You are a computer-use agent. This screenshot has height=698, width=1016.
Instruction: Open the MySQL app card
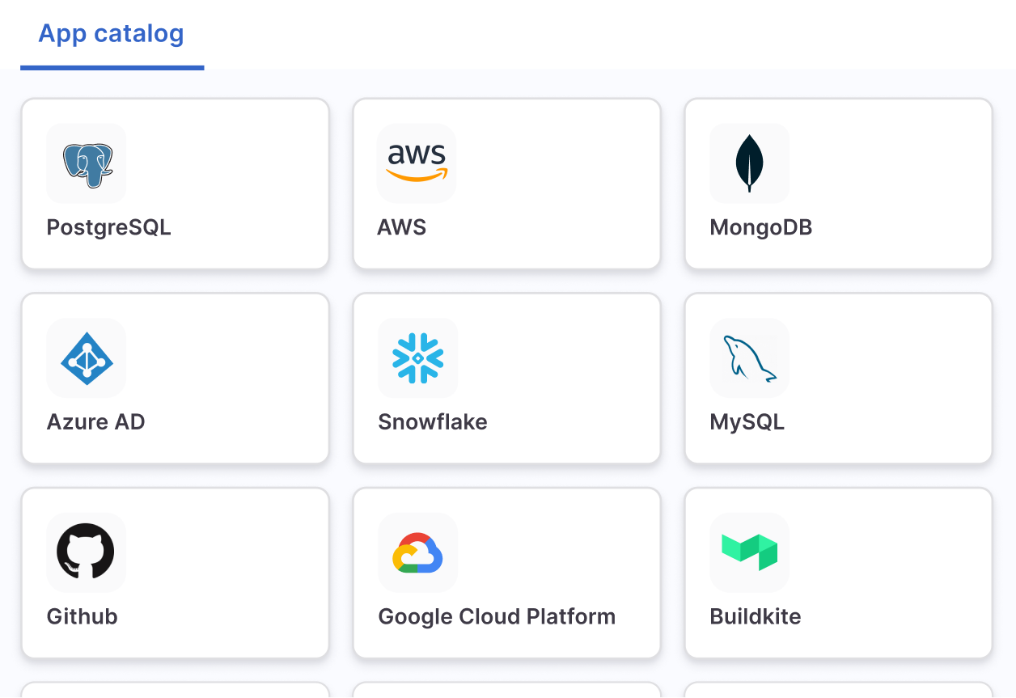click(x=838, y=379)
